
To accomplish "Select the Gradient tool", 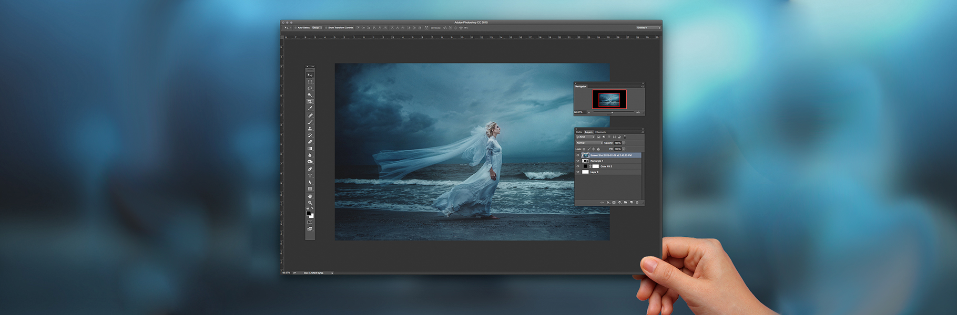I will click(310, 149).
